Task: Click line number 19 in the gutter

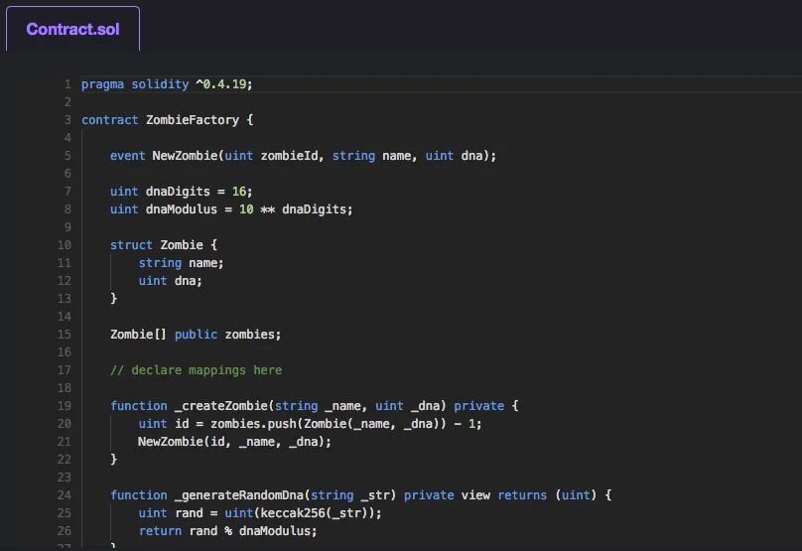Action: [x=64, y=406]
